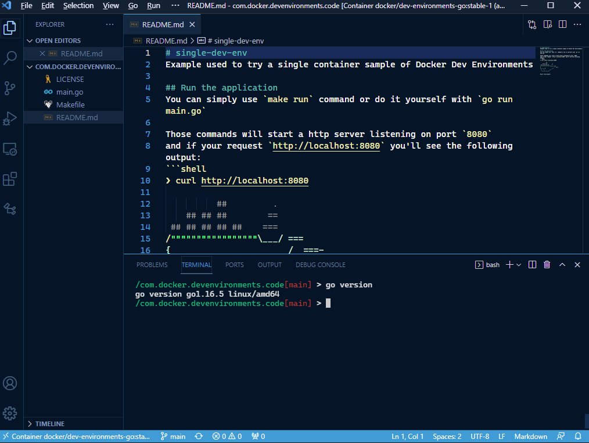Open Manage gear icon
589x443 pixels.
coord(10,413)
